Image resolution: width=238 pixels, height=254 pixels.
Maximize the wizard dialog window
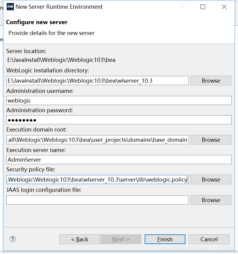(203, 7)
